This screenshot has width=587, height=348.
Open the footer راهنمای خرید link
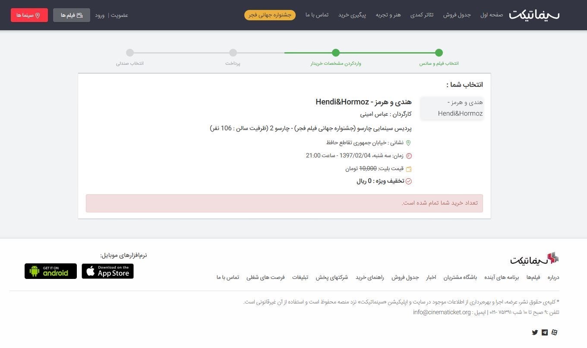click(369, 278)
